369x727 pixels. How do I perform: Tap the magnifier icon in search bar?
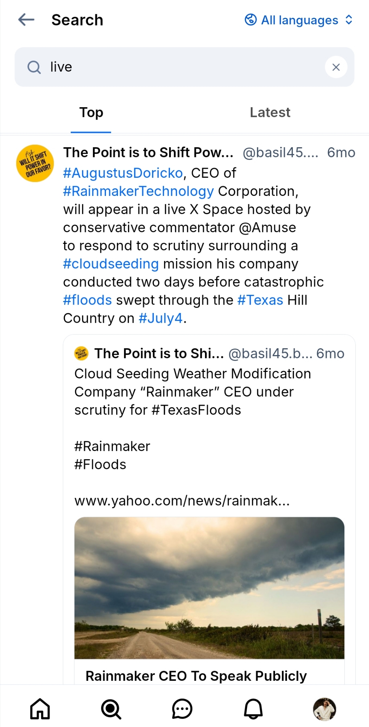point(34,67)
